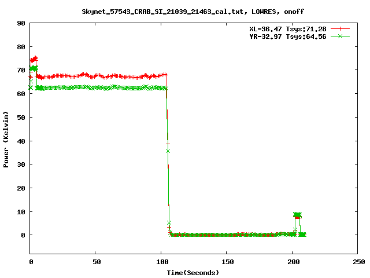Screen dimensions: 370x278
Task: Click the y-axis tick label 80
Action: click(x=21, y=47)
